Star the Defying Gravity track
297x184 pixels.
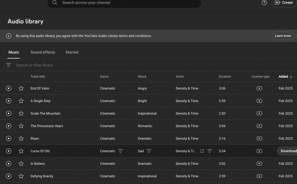pyautogui.click(x=21, y=176)
